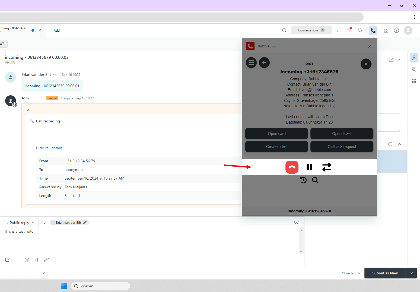
Task: Add a new ticket tab
Action: 55,30
